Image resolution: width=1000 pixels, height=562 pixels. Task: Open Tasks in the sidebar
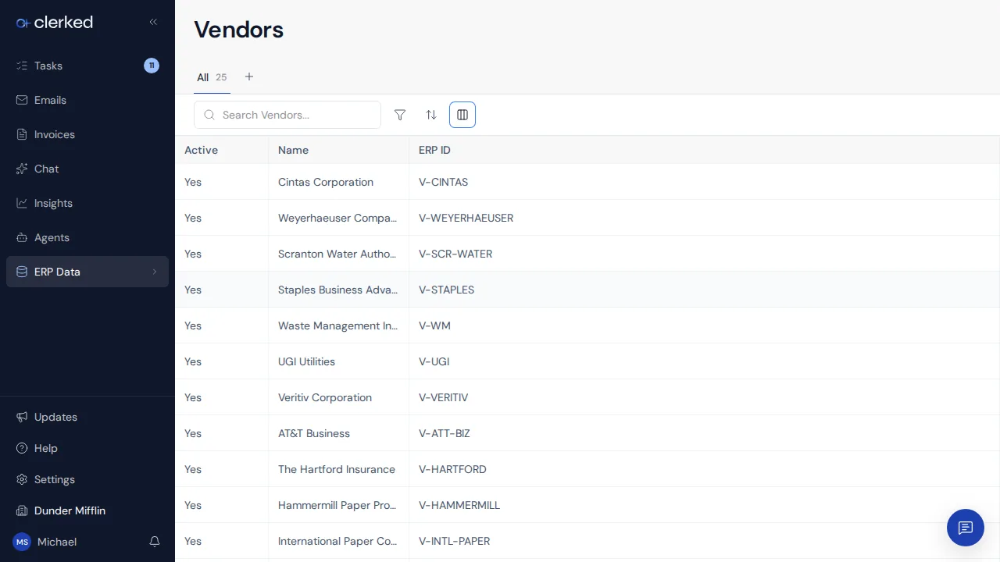pyautogui.click(x=87, y=66)
